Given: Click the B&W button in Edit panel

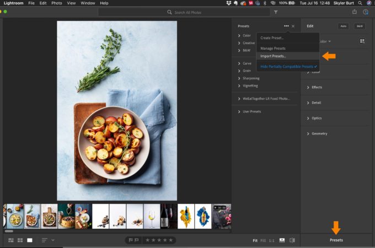Looking at the screenshot, I should pos(360,26).
